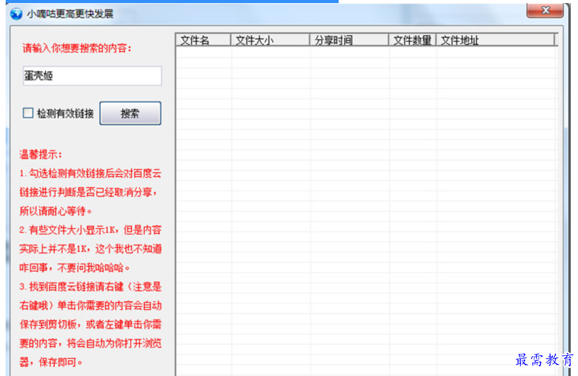Sort by the 文件大小 column header
Screen dimensions: 578x376
[270, 40]
